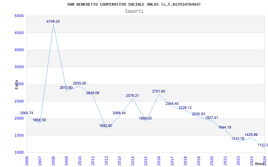Viewport: 268px width, 167px height.
Task: Click the data label 1310.78
Action: pyautogui.click(x=238, y=139)
